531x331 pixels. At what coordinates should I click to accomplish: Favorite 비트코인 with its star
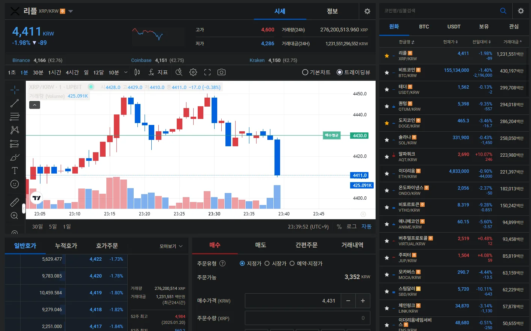tap(387, 73)
